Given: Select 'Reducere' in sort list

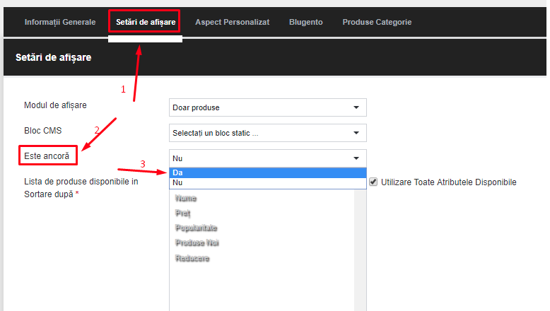Looking at the screenshot, I should click(192, 259).
